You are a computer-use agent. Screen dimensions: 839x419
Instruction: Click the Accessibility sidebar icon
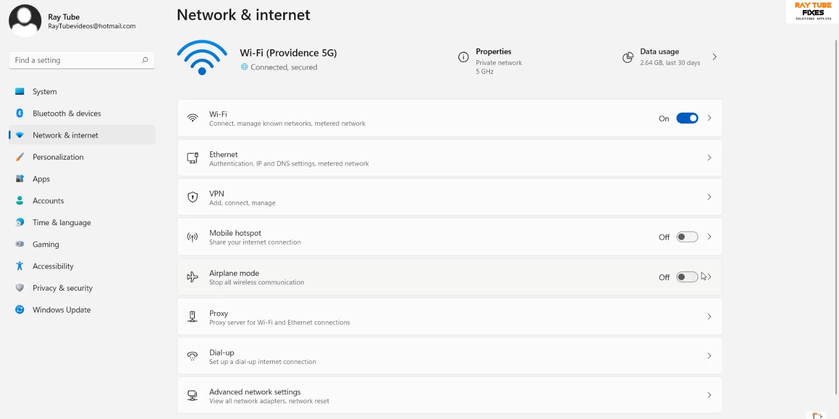point(20,266)
